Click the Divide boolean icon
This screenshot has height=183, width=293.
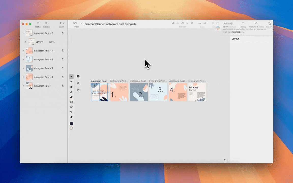coord(187,23)
